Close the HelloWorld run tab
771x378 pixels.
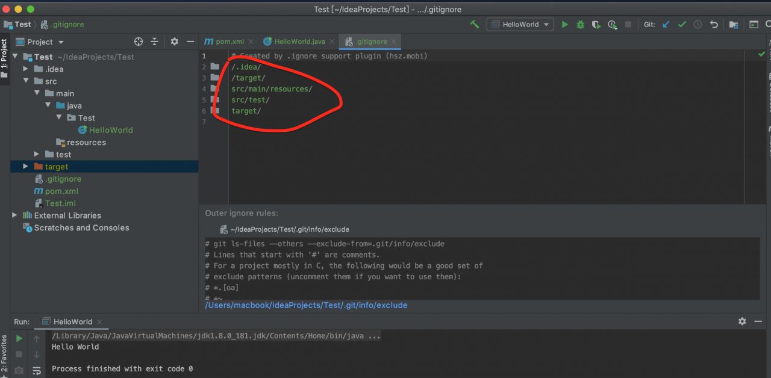(99, 321)
